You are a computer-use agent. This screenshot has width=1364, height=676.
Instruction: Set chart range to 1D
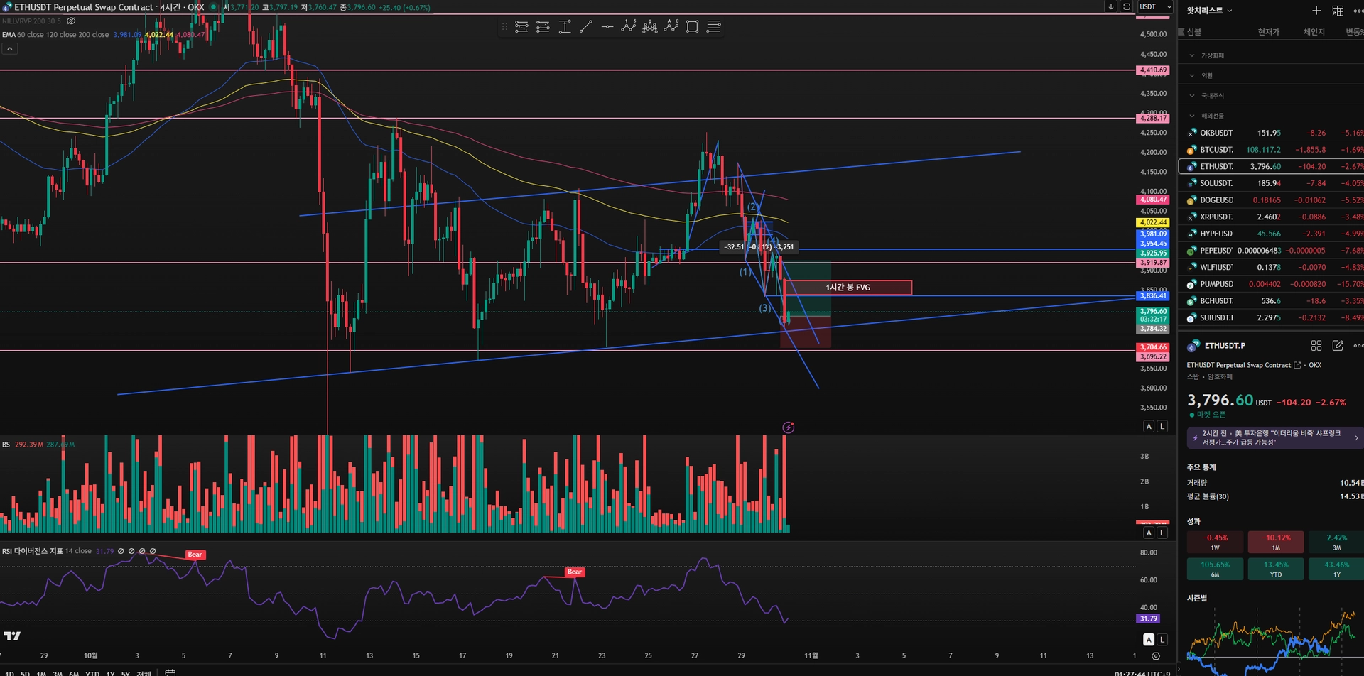[9, 672]
